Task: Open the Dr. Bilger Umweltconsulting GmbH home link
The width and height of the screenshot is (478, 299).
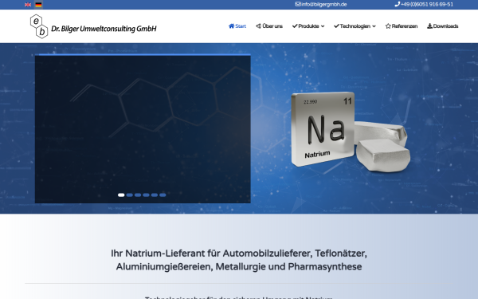Action: [104, 29]
